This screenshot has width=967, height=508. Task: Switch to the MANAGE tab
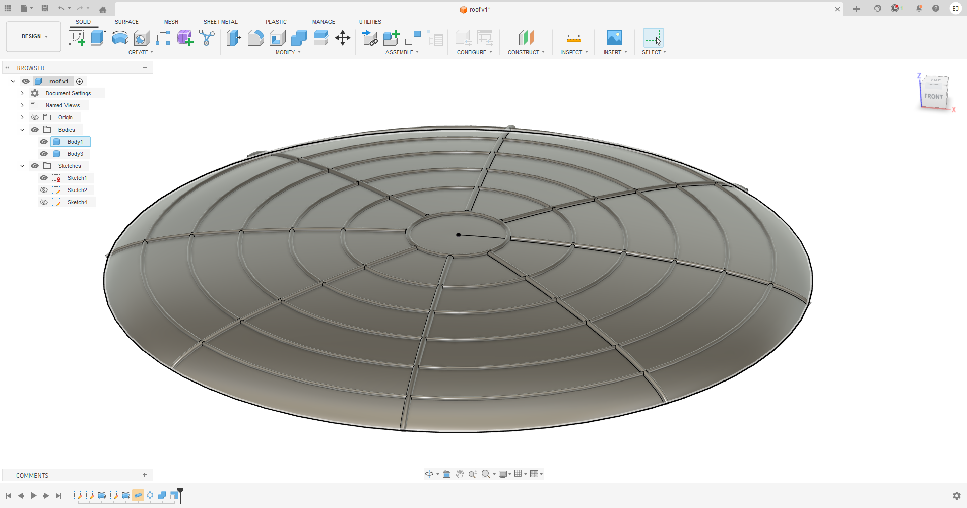(324, 22)
